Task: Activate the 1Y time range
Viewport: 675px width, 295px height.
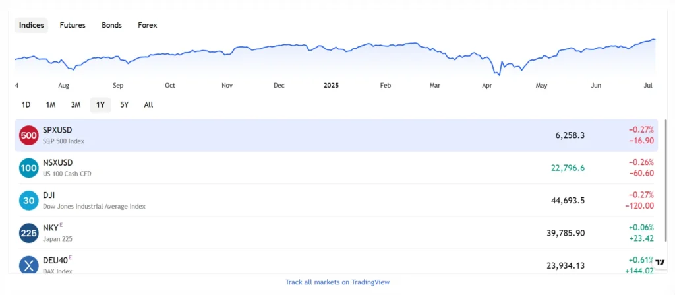Action: [100, 104]
